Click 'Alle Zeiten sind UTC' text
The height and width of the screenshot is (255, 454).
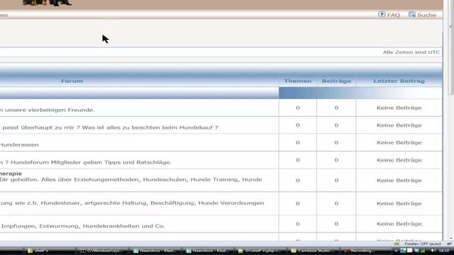(411, 52)
